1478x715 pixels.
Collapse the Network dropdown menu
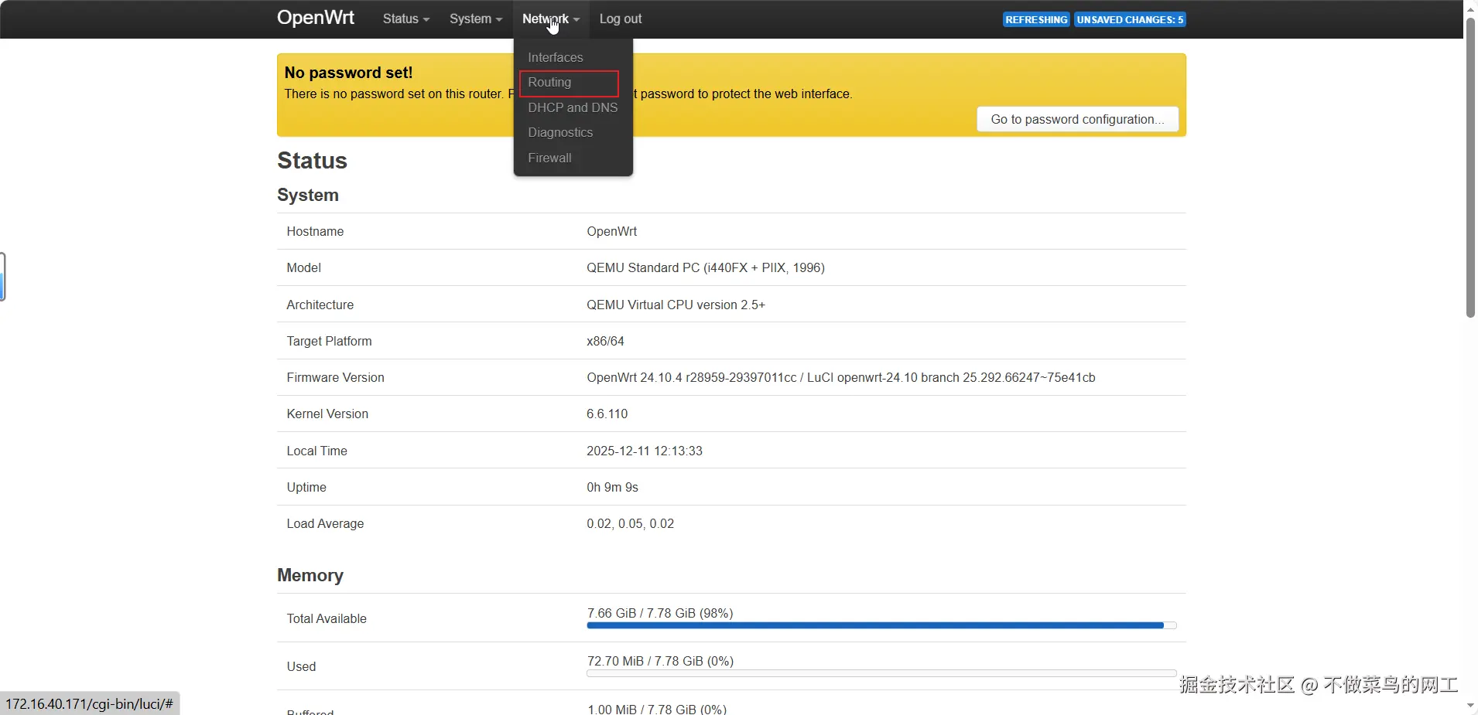[550, 19]
